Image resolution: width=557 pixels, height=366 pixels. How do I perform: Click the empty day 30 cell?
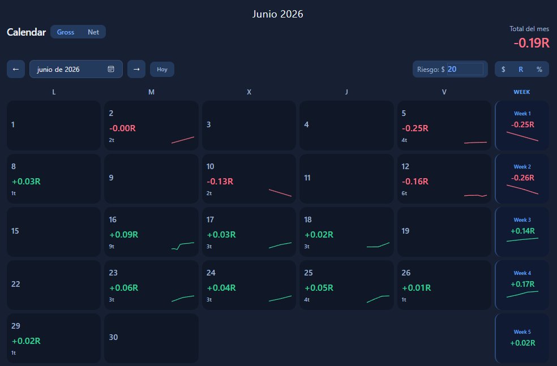point(151,338)
